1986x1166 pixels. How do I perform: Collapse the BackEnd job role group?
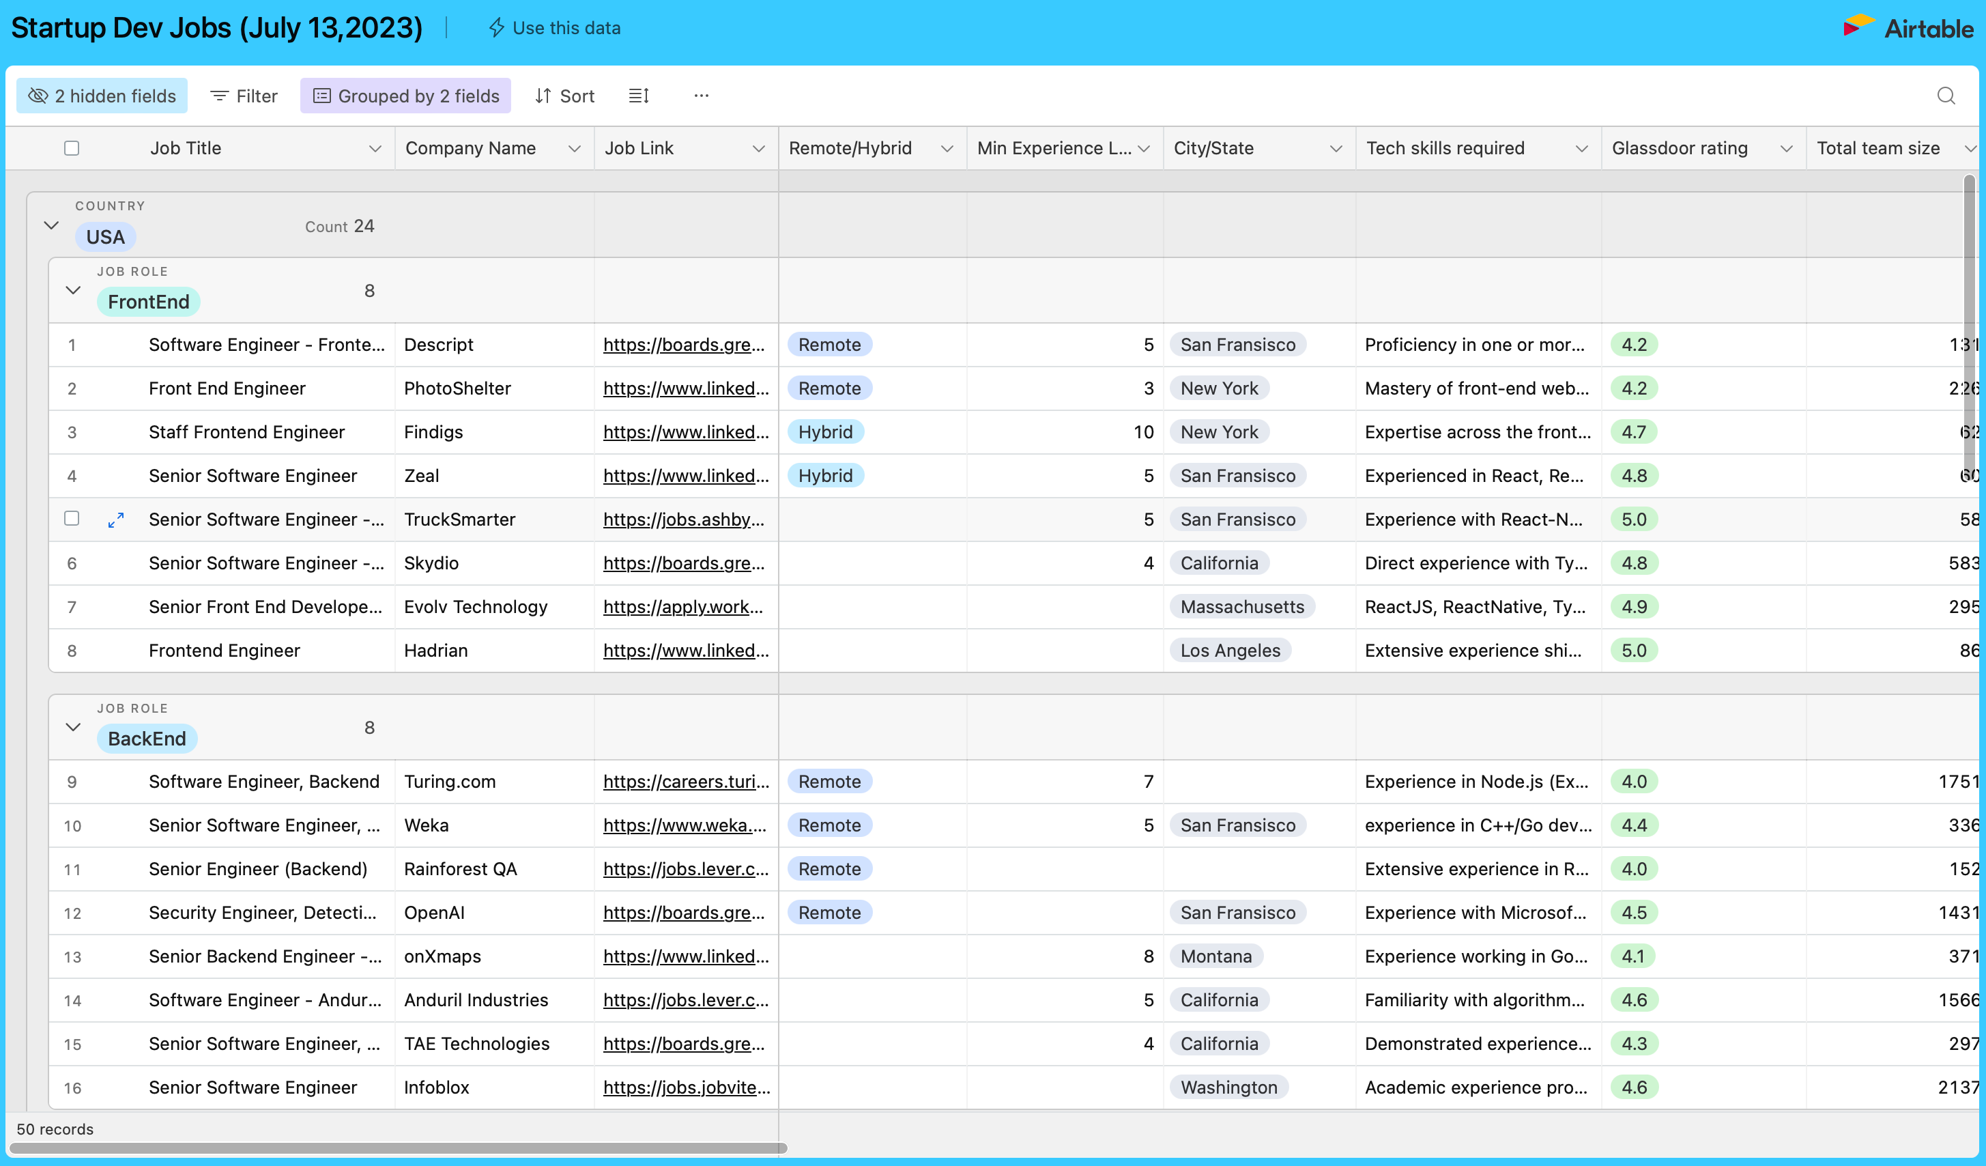tap(73, 727)
